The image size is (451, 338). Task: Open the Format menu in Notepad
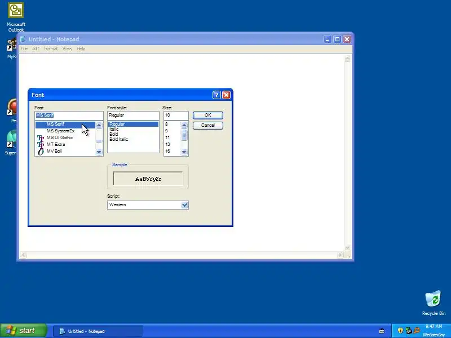coord(51,48)
